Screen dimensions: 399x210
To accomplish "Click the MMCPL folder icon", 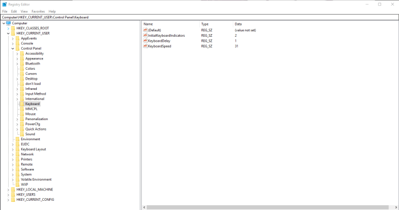I will click(22, 109).
